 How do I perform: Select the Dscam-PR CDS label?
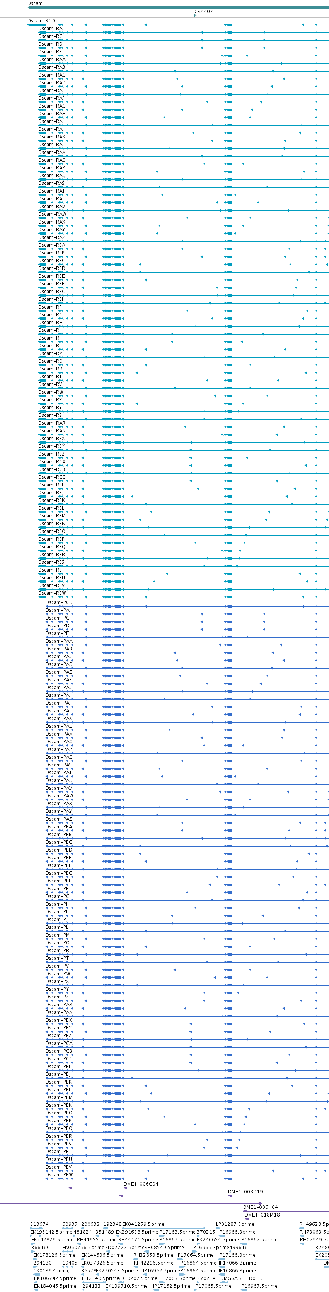point(58,951)
